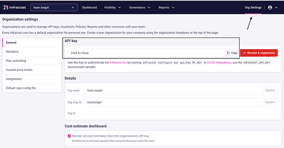Open the user account profile icon
This screenshot has width=284, height=148.
pos(270,7)
